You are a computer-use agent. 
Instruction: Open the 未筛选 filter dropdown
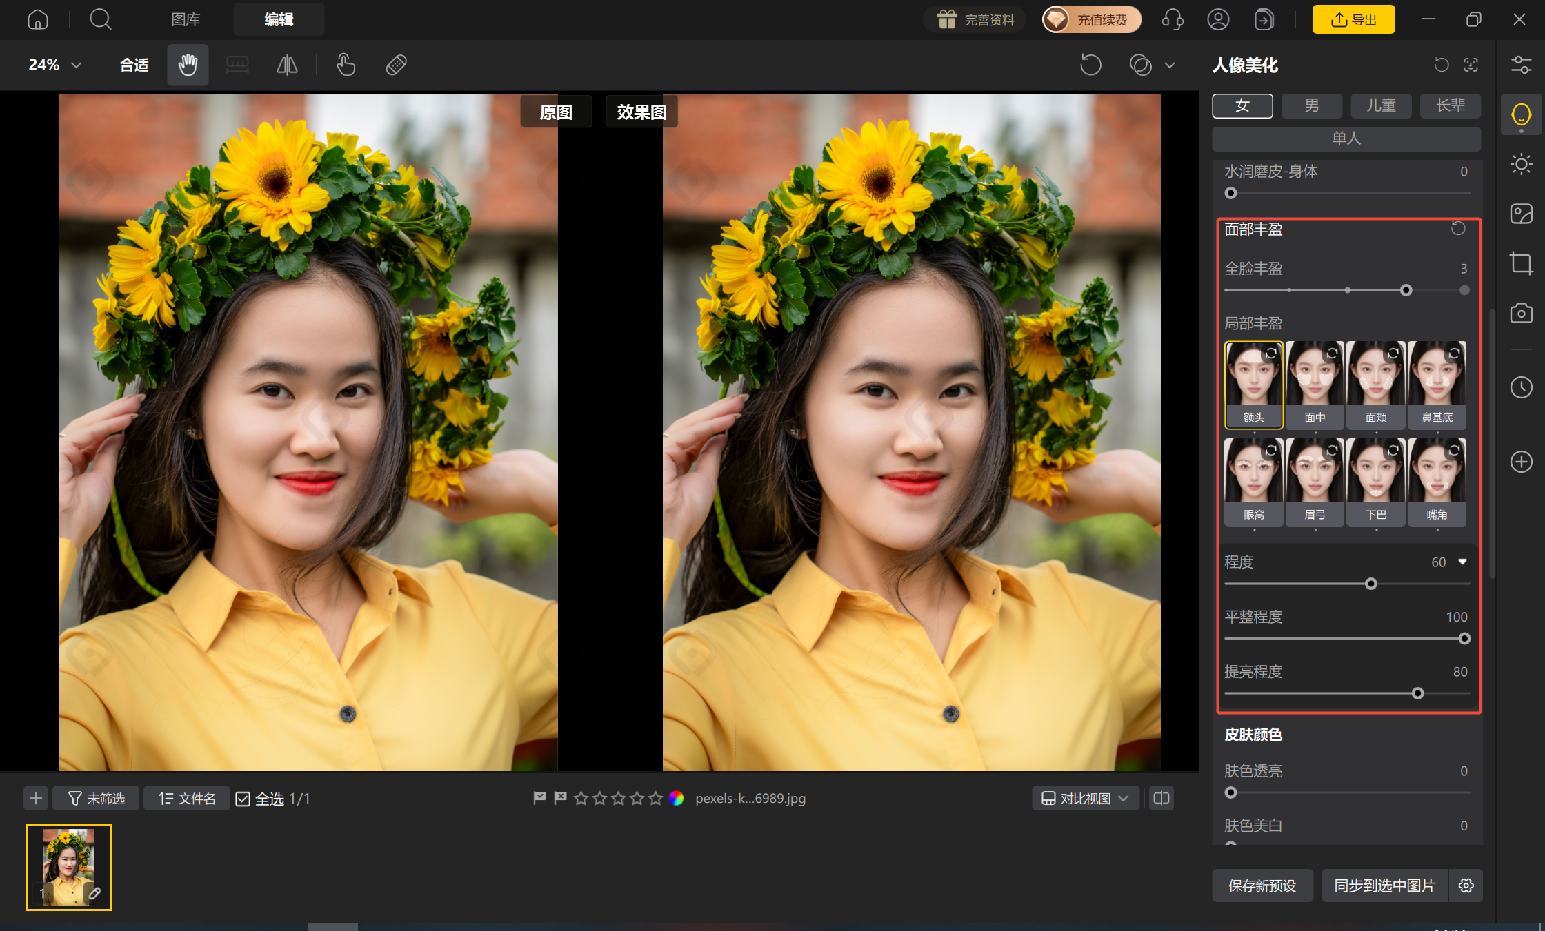pos(96,798)
